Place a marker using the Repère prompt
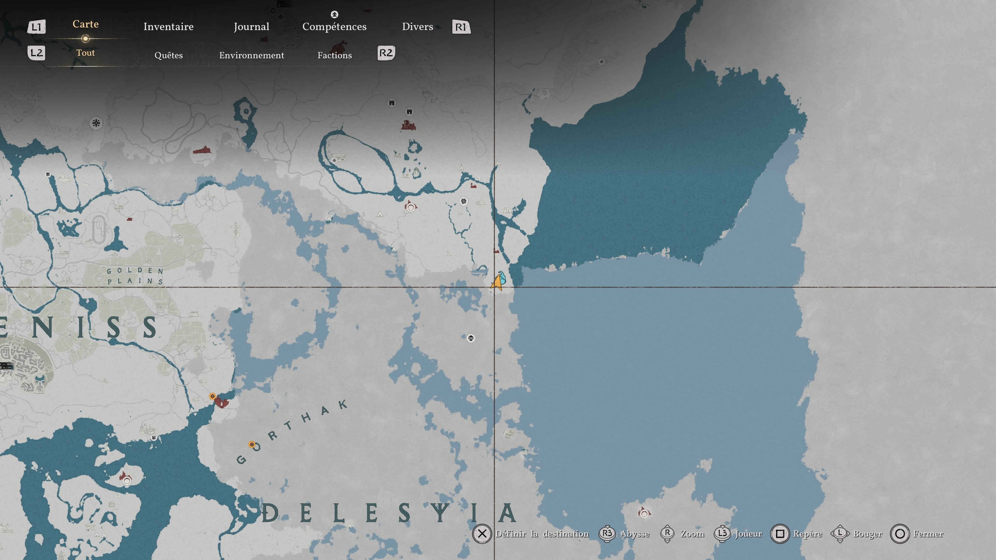This screenshot has width=996, height=560. (796, 534)
